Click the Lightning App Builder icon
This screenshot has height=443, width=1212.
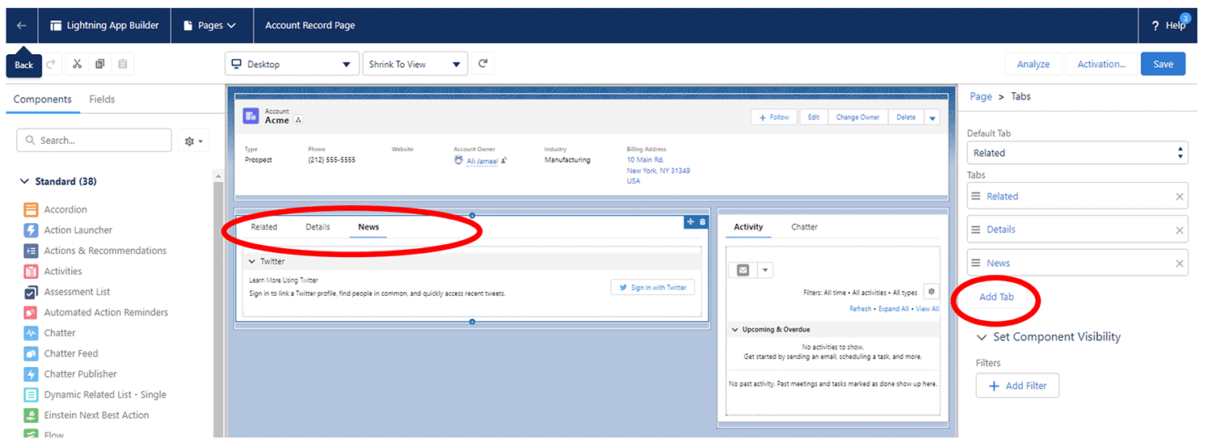point(56,25)
